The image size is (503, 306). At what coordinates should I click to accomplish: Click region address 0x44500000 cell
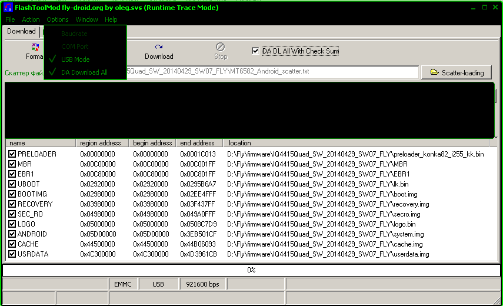coord(98,244)
